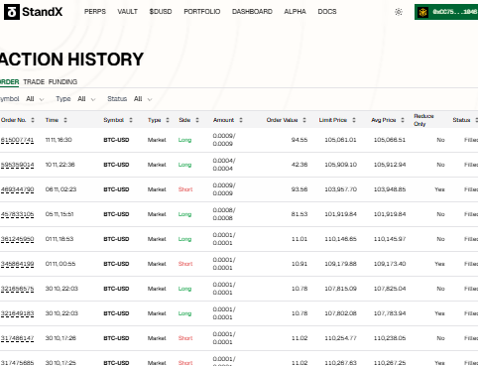Click time cell 30 10, 17:26

[60, 338]
